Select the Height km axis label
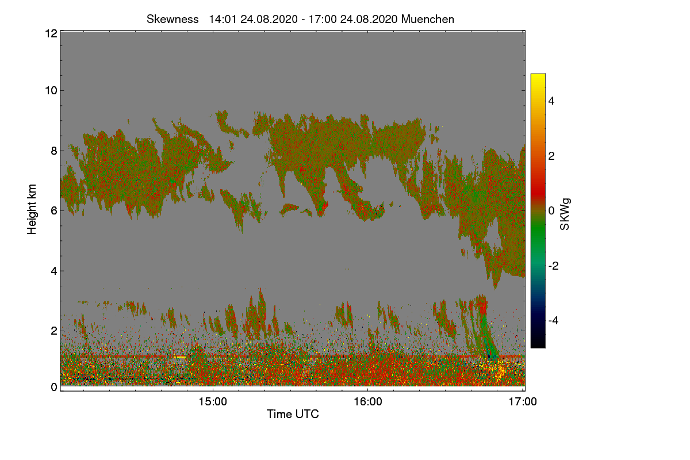The width and height of the screenshot is (690, 460). click(32, 209)
